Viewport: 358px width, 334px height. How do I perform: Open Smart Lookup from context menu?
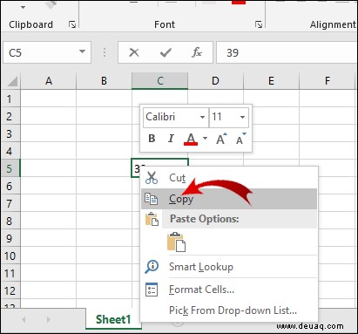[x=229, y=267]
